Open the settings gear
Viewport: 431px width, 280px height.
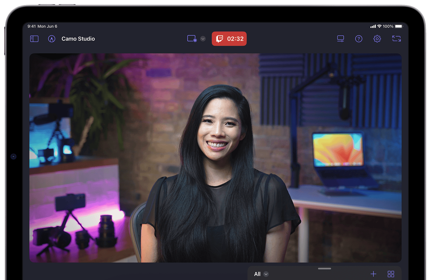pos(377,39)
